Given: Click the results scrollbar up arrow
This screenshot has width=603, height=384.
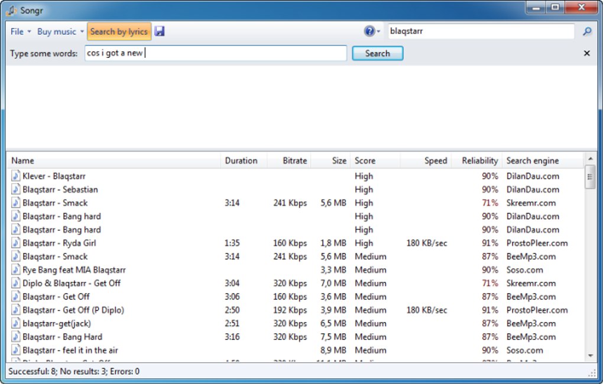Looking at the screenshot, I should pyautogui.click(x=591, y=158).
